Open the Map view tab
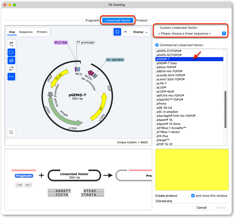Screen dimensions: 235x218 click(12, 32)
